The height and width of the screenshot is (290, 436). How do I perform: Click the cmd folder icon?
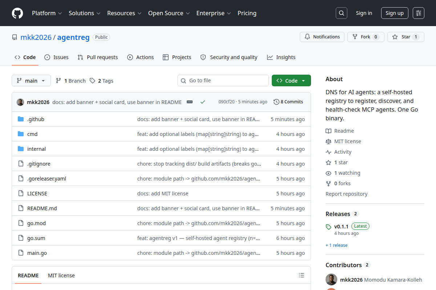click(x=21, y=134)
